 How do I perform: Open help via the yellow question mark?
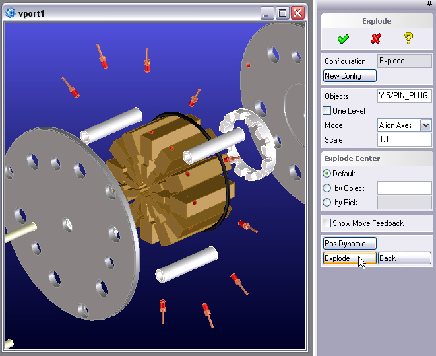pos(408,39)
